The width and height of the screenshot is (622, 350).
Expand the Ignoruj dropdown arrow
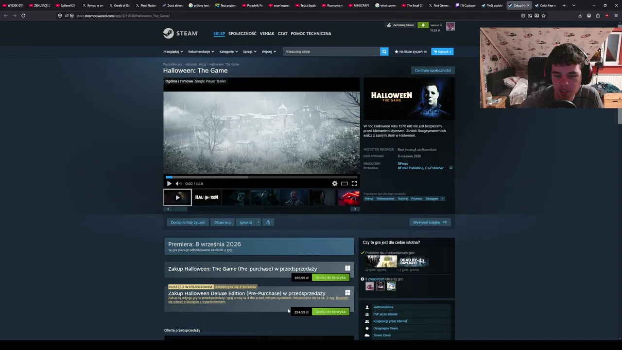click(258, 222)
